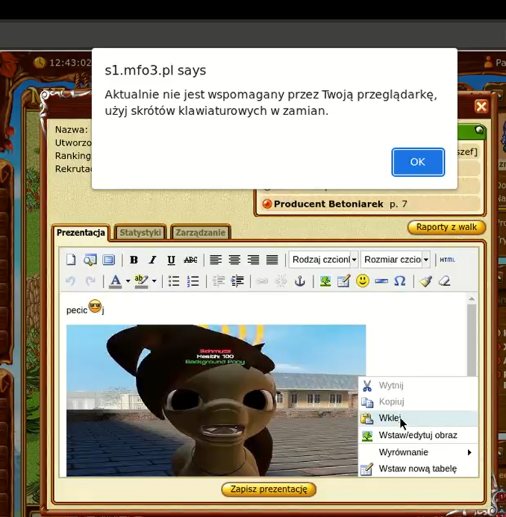
Task: Open the Rodzaj czcionki font dropdown
Action: [x=323, y=260]
